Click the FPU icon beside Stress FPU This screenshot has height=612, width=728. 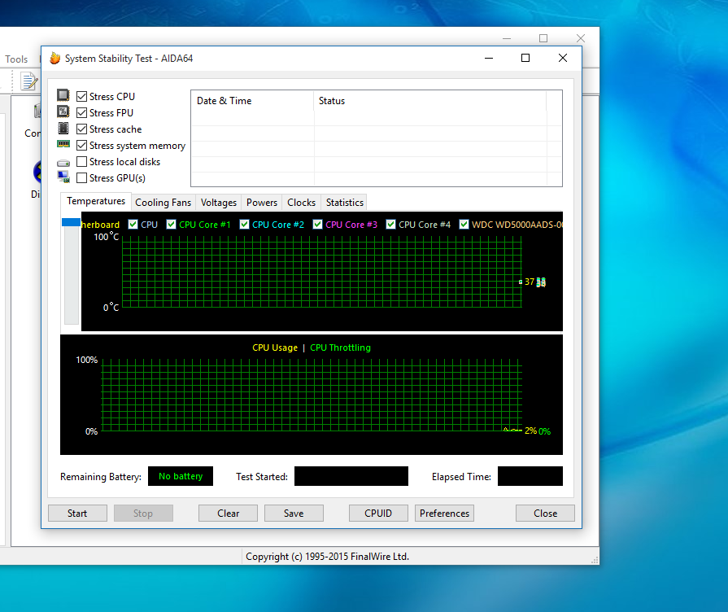tap(63, 111)
